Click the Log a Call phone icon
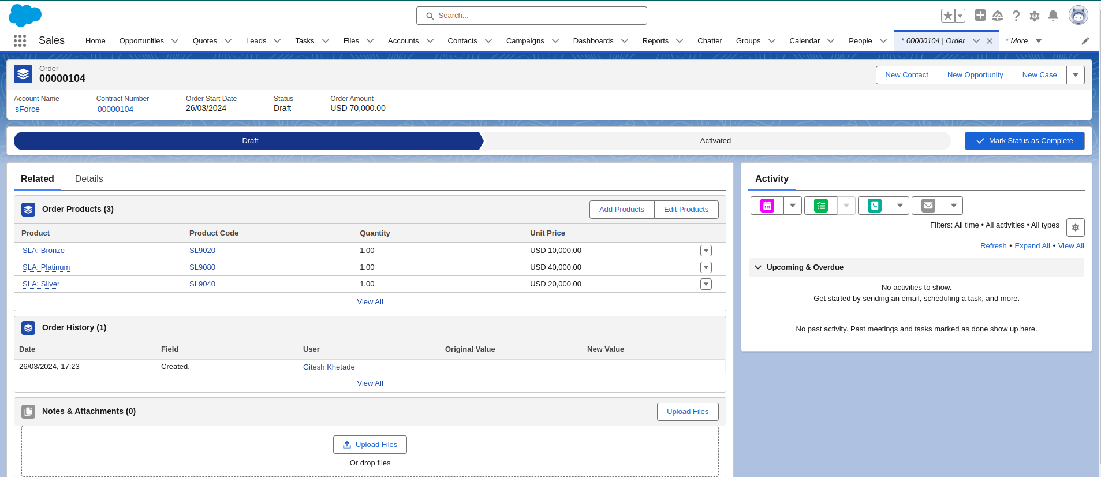This screenshot has height=477, width=1101. [875, 206]
